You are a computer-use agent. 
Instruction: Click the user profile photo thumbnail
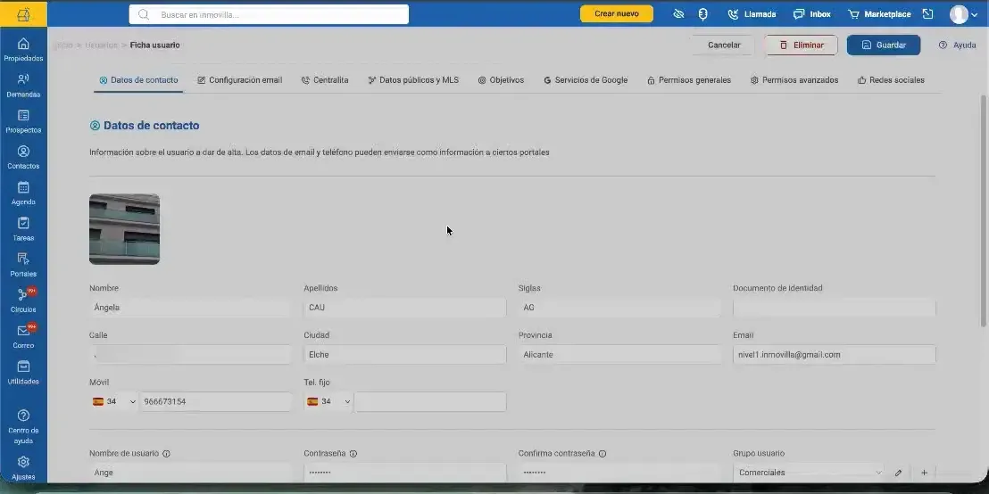124,229
